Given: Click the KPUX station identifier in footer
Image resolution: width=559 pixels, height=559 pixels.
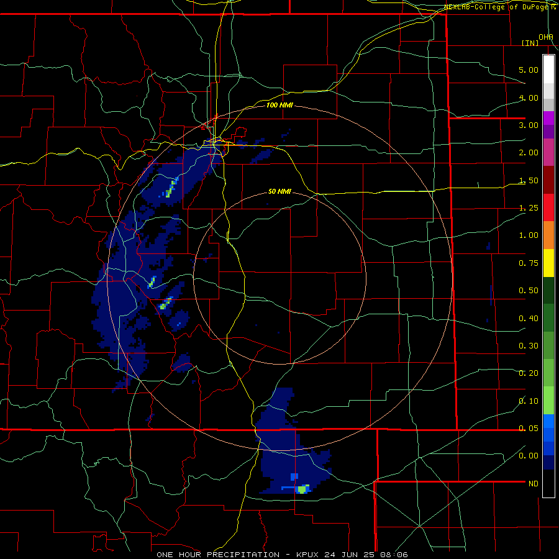Looking at the screenshot, I should click(308, 555).
